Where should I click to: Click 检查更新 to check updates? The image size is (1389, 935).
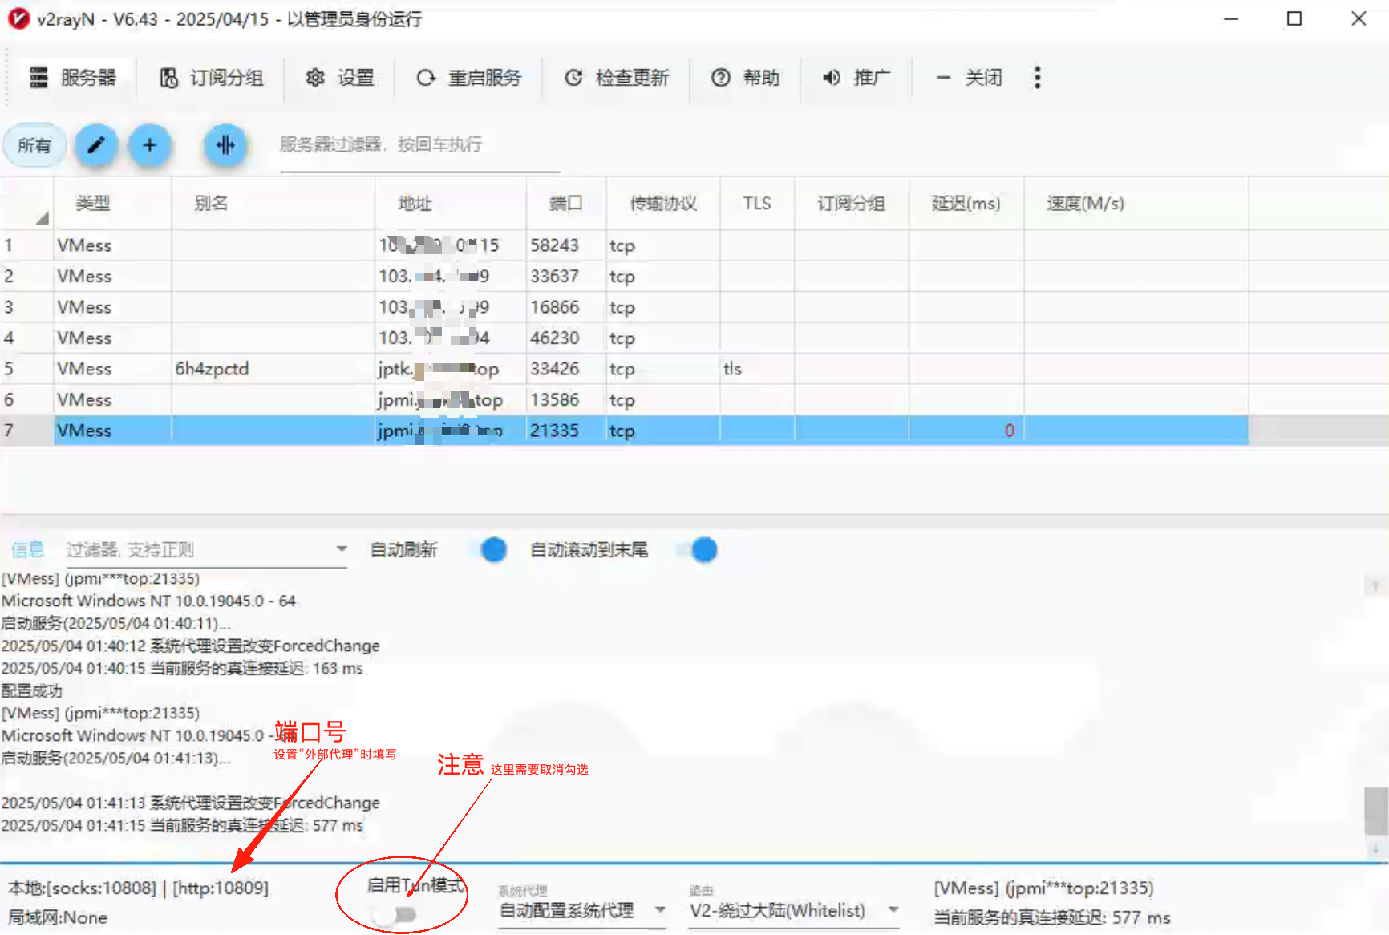(x=617, y=78)
